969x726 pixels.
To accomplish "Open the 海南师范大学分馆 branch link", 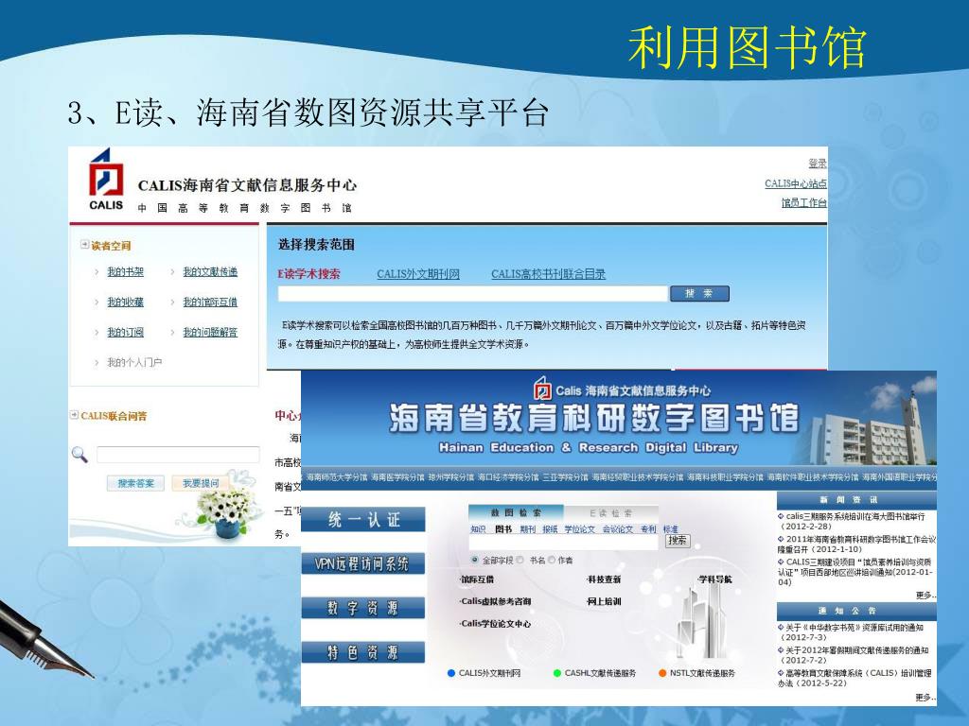I will point(337,477).
